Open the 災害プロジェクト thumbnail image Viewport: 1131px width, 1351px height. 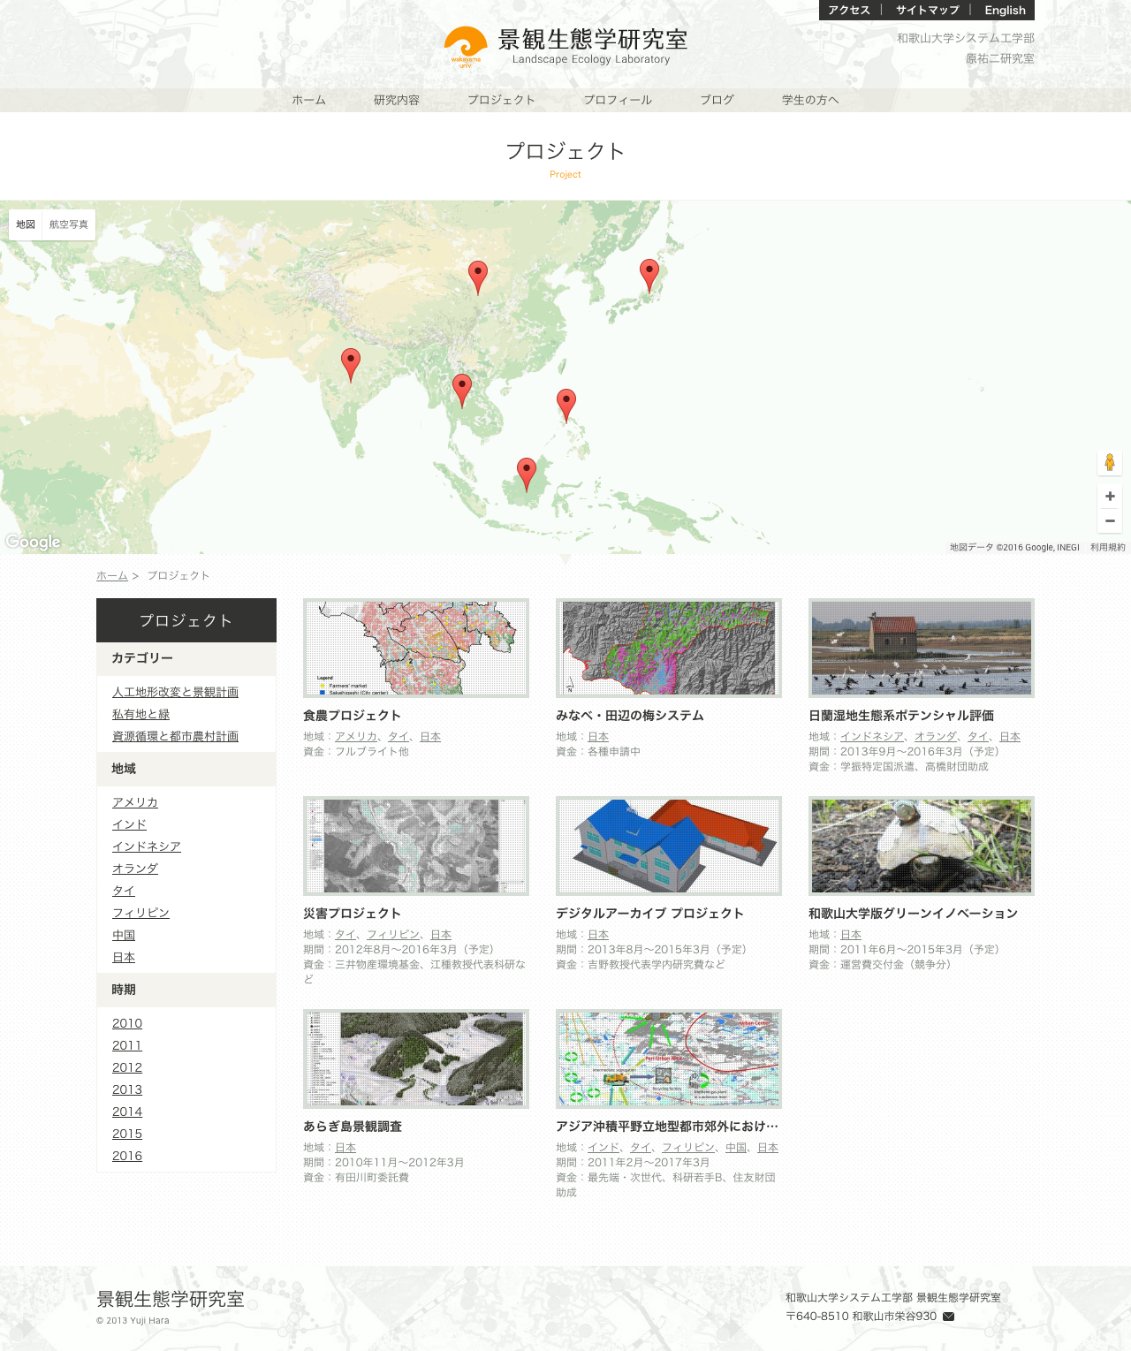(x=416, y=846)
